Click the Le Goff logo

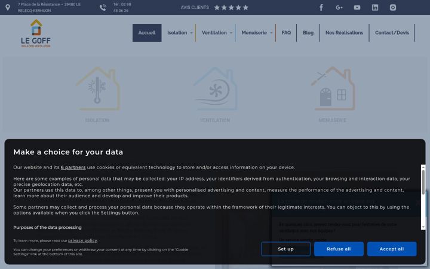36,33
